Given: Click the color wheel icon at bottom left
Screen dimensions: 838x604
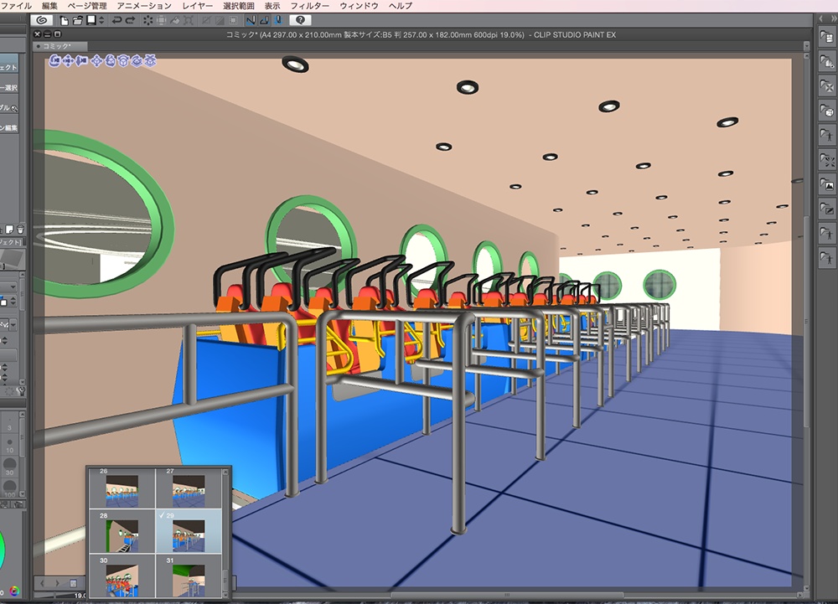Looking at the screenshot, I should coord(14,591).
